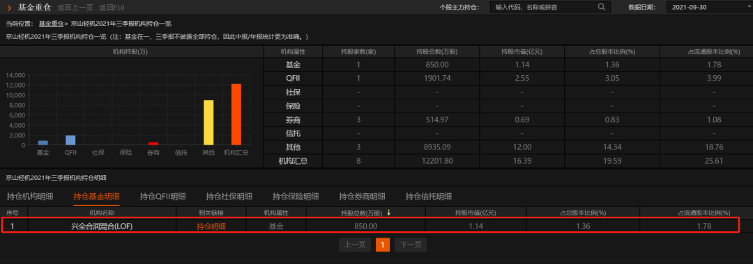Click the 持股市值(亿元) header in detail table
The width and height of the screenshot is (753, 264).
click(476, 213)
